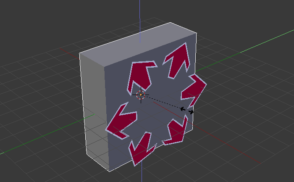
Task: Click the 3D cursor crosshair on the cube
Action: [141, 95]
